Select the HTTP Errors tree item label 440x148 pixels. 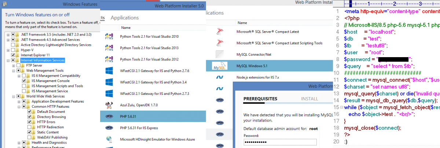tap(46, 122)
